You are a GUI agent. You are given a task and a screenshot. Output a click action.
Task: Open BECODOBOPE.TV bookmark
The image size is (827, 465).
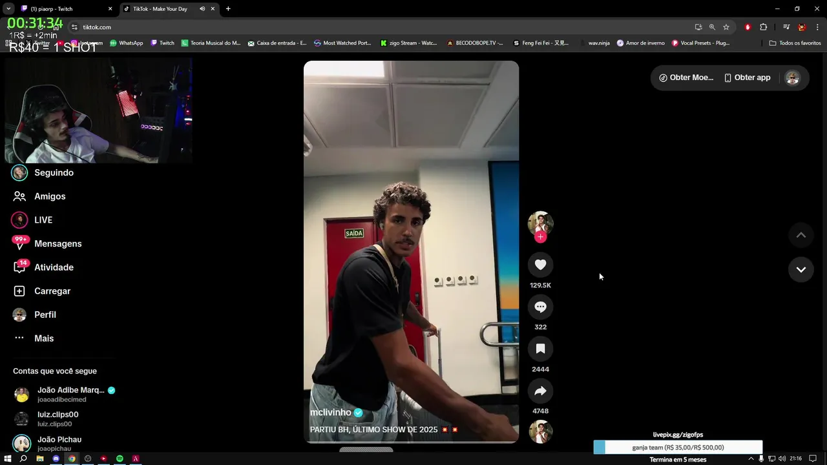(476, 43)
